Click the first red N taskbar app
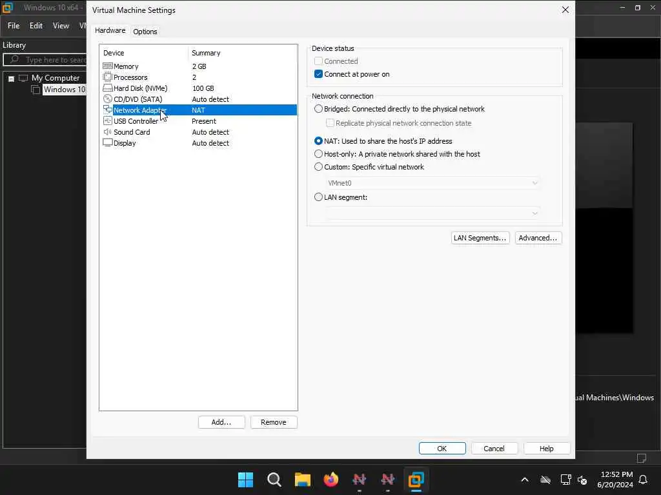The width and height of the screenshot is (661, 495). point(359,480)
